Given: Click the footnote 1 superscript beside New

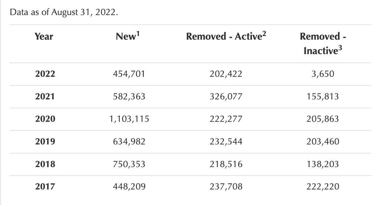Looking at the screenshot, I should [137, 33].
